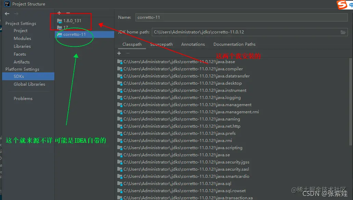Go forward using the right arrow
Viewport: 353px width, 200px height.
pyautogui.click(x=16, y=14)
